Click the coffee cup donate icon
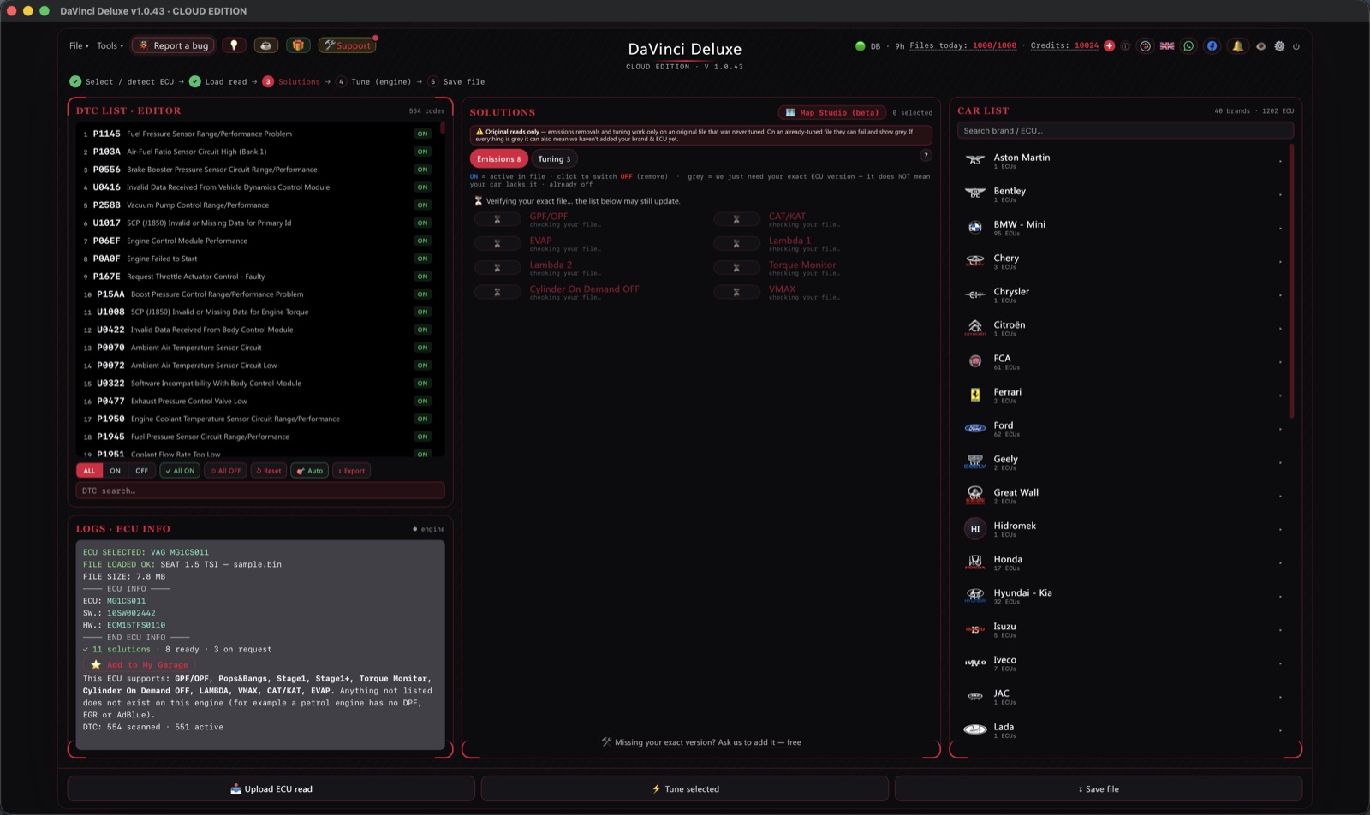 tap(265, 45)
